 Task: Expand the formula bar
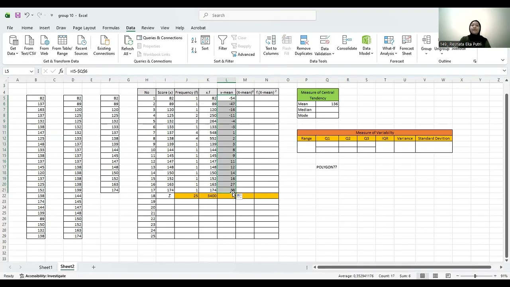[504, 71]
